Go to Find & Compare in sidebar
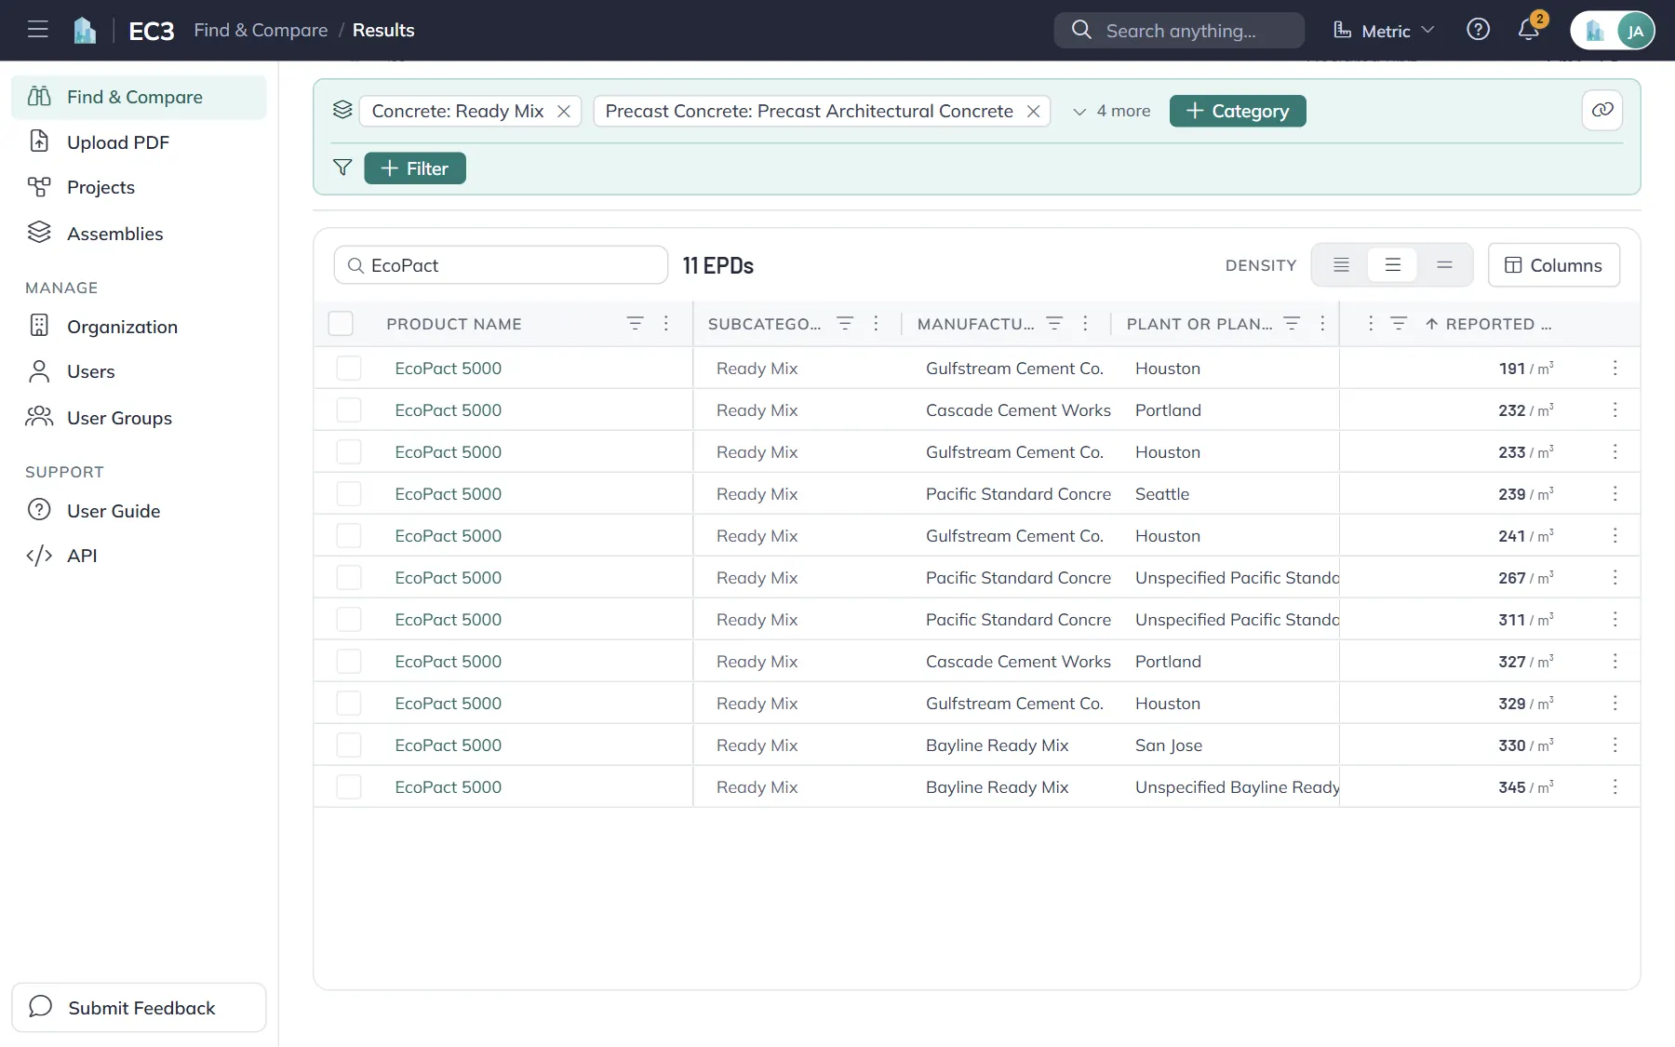The width and height of the screenshot is (1675, 1047). [139, 97]
